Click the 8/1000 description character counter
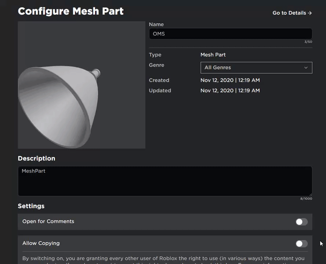 [x=306, y=199]
